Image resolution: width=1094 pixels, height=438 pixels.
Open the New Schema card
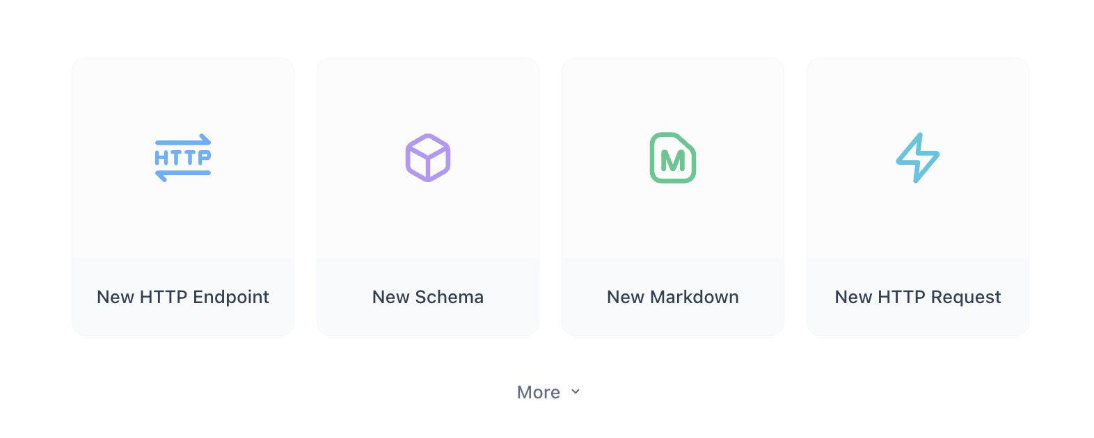pyautogui.click(x=428, y=209)
